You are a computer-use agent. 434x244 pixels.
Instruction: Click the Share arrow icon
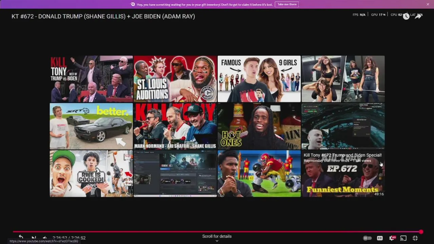418,16
